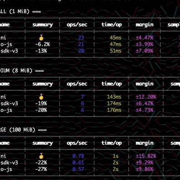Click the ±12.20% margin value

click(146, 97)
